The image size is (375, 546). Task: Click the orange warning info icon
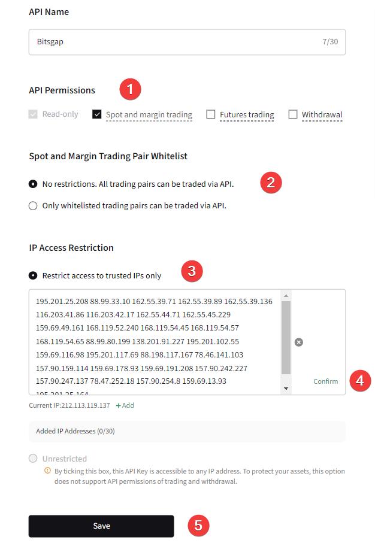[47, 471]
